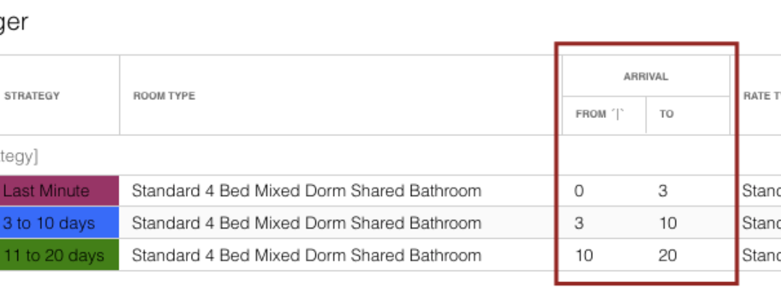Click arrival from value 3 in second row
This screenshot has height=298, width=781.
pos(579,223)
